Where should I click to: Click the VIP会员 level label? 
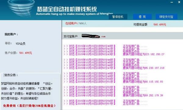click(20, 44)
